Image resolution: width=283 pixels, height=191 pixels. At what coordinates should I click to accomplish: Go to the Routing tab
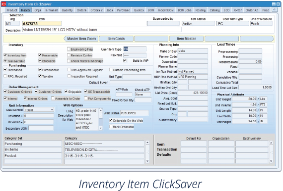[x=201, y=10]
